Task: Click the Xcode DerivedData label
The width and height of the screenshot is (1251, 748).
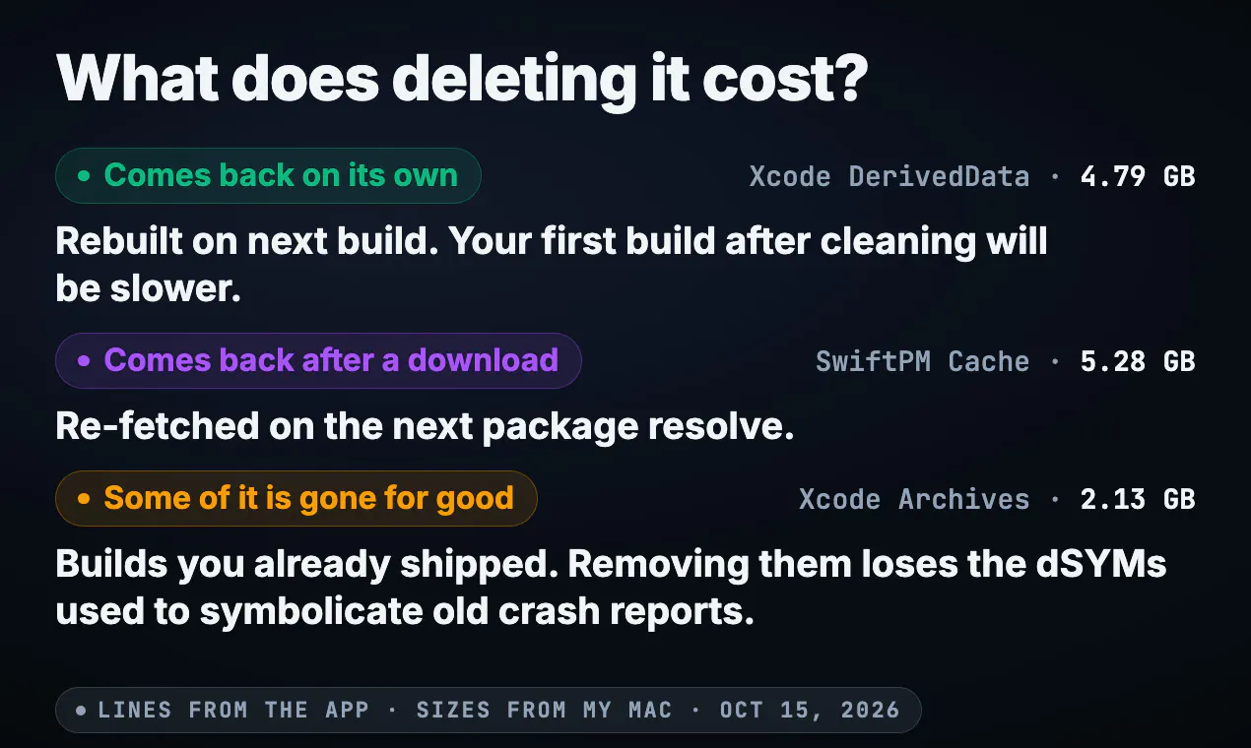Action: (889, 177)
